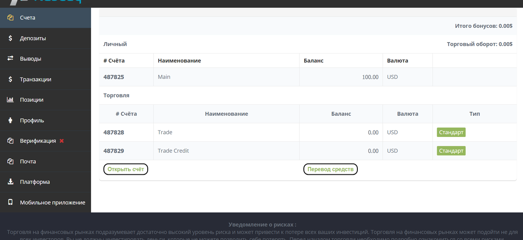Click USD currency in Main row
The height and width of the screenshot is (240, 523).
(392, 77)
